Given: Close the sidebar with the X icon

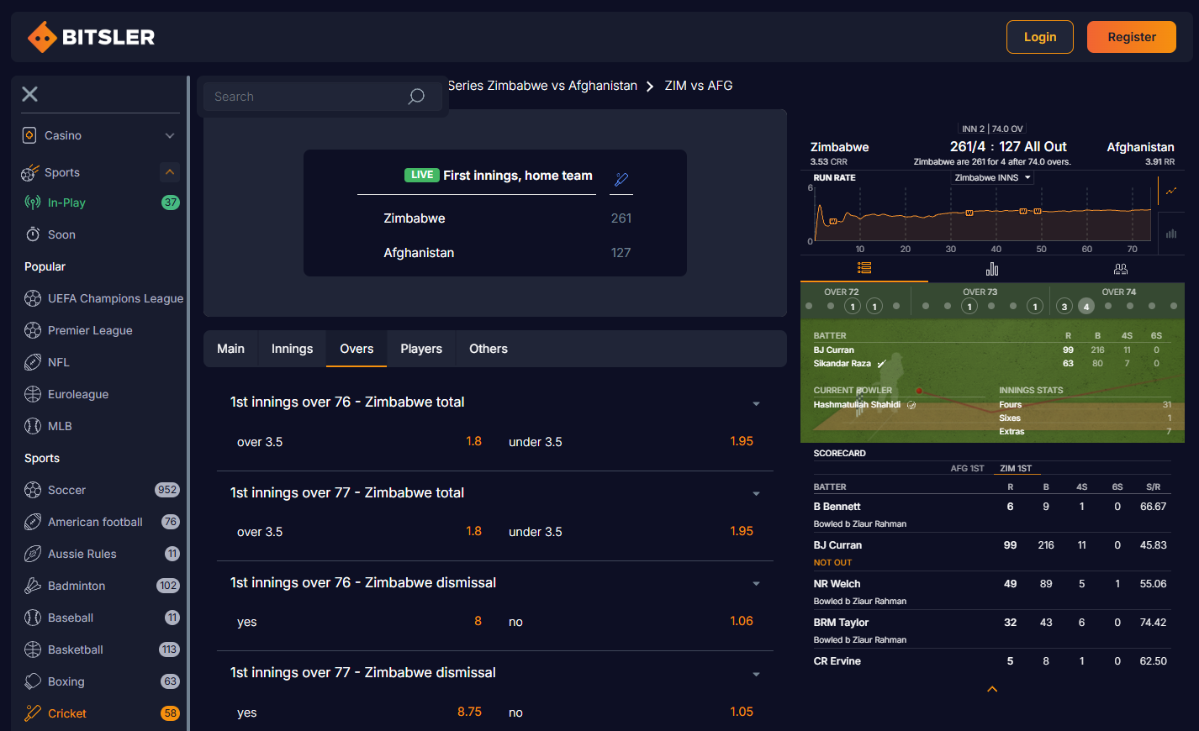Looking at the screenshot, I should pos(30,94).
